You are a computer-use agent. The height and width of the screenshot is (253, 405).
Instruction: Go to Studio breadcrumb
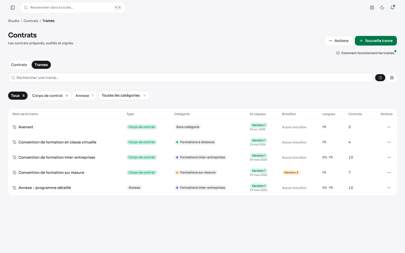click(14, 21)
